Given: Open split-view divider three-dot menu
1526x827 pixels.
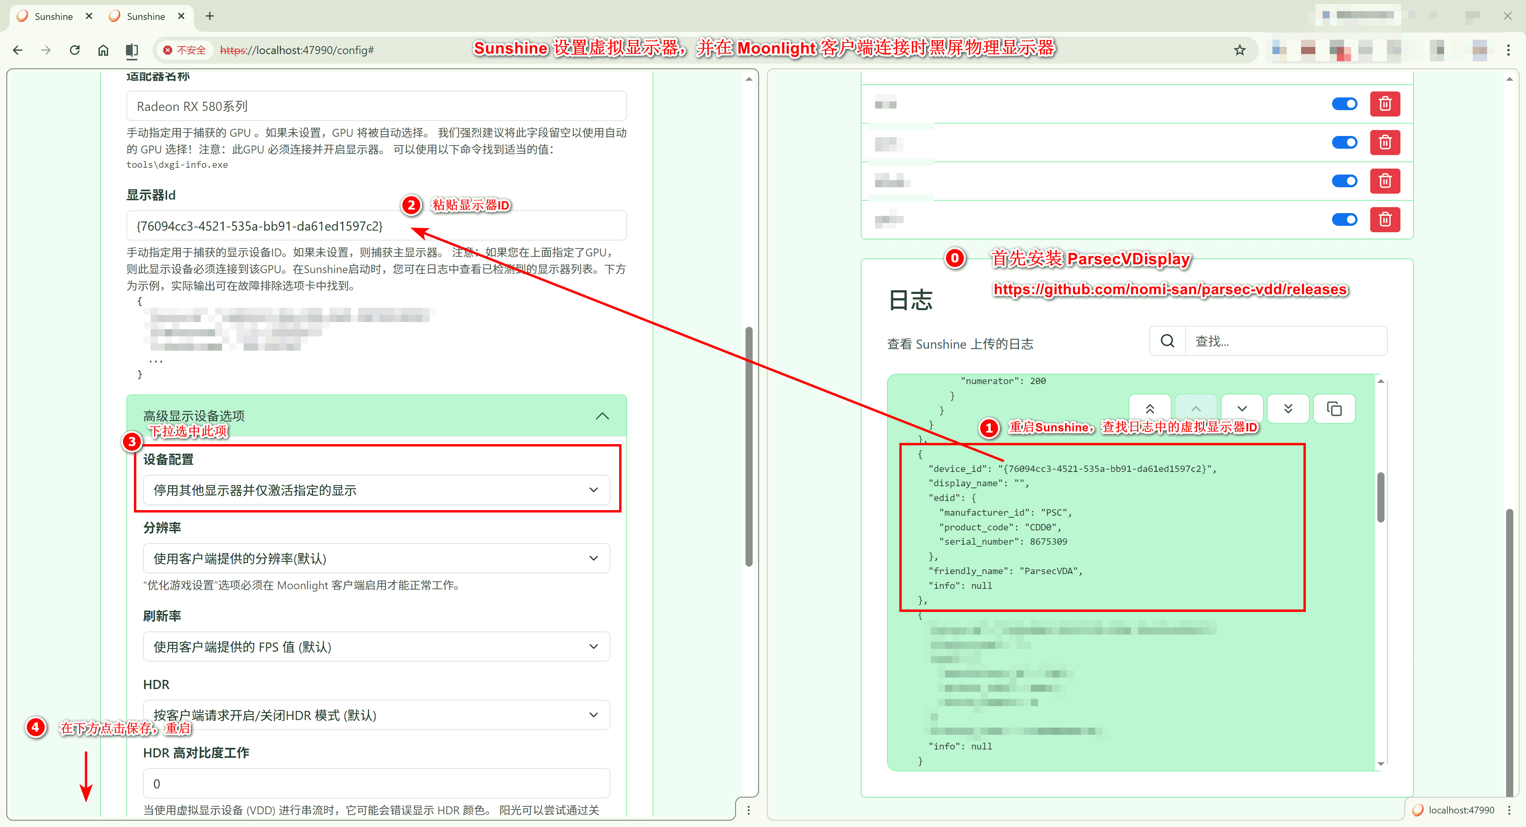Looking at the screenshot, I should [748, 810].
